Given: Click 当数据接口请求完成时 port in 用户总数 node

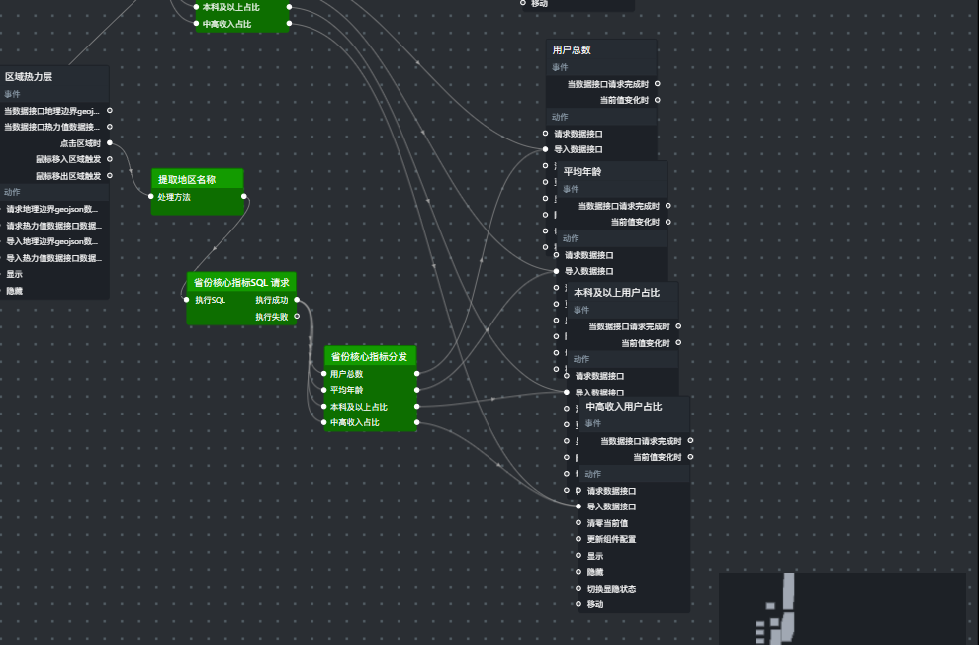Looking at the screenshot, I should click(658, 84).
